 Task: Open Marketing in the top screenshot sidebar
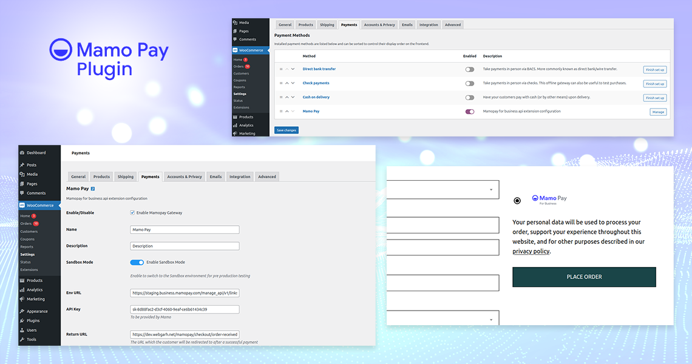pyautogui.click(x=246, y=133)
